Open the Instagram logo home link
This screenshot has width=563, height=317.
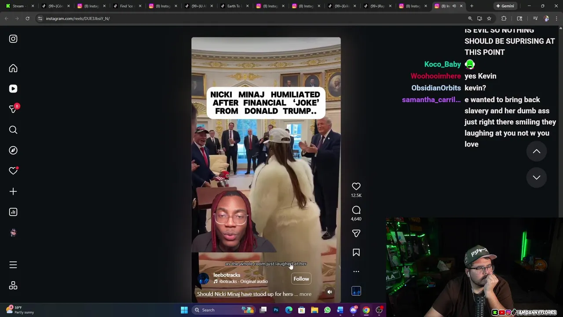[x=13, y=39]
